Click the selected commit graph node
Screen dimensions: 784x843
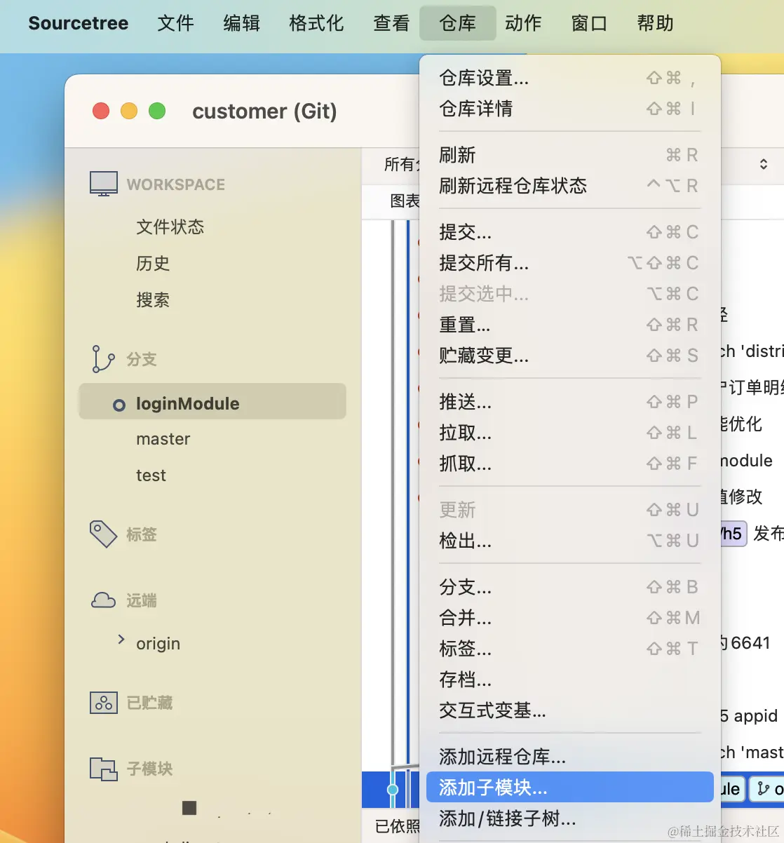point(393,790)
